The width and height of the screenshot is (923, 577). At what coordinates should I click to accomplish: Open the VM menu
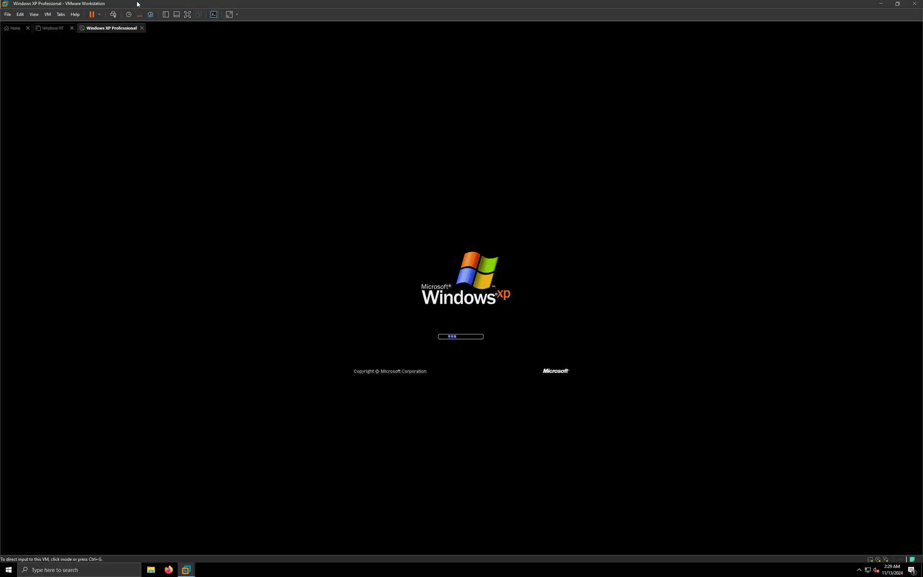click(x=47, y=14)
